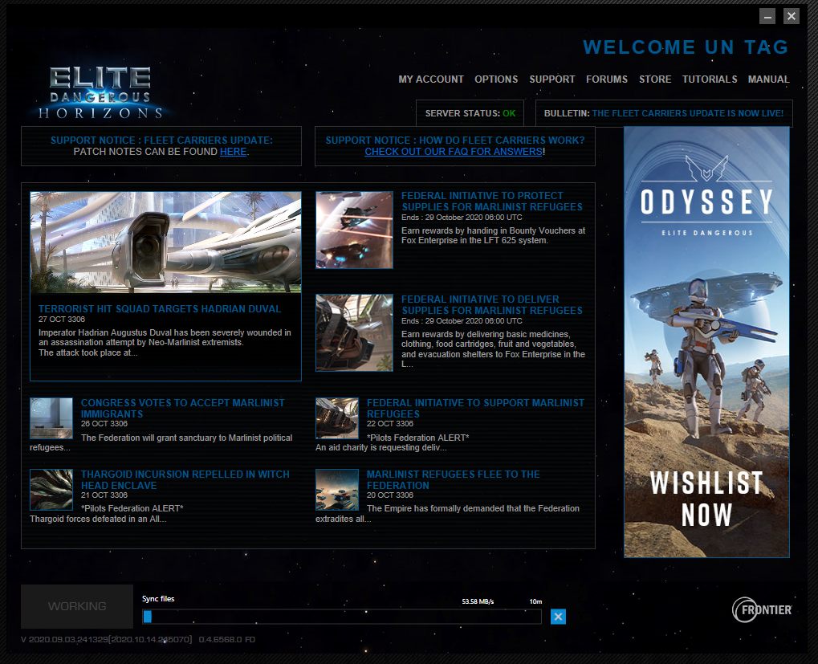Click the delivering basic medicines description
The width and height of the screenshot is (818, 664).
(x=493, y=349)
